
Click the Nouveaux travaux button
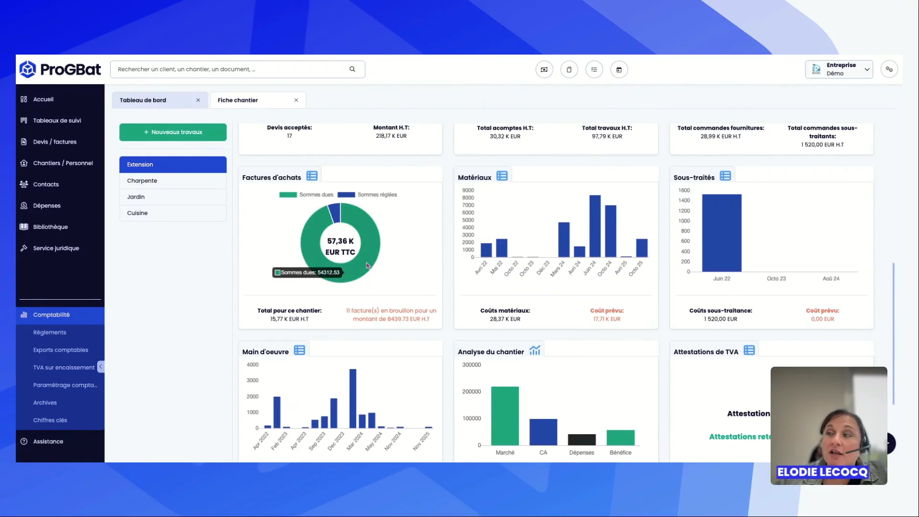click(x=173, y=132)
